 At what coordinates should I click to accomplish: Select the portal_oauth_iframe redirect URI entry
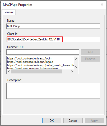coord(40,65)
